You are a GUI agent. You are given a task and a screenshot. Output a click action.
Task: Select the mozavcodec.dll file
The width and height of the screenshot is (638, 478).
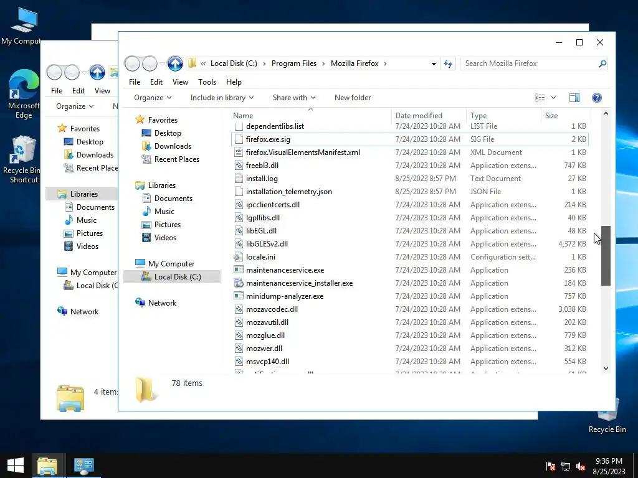coord(409,309)
